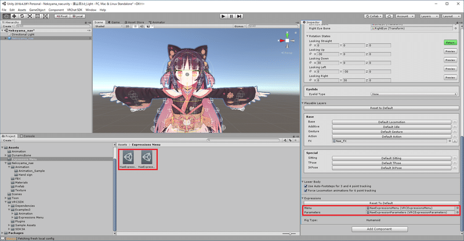
Task: Select Directional Light in Hierarchy
Action: [x=23, y=34]
